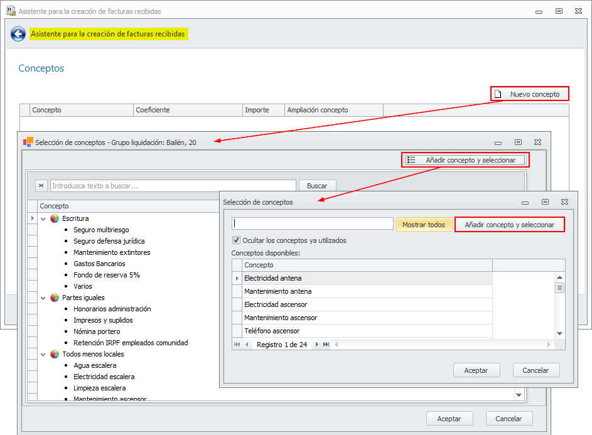Go to next record navigator arrow
The height and width of the screenshot is (435, 592).
(317, 345)
